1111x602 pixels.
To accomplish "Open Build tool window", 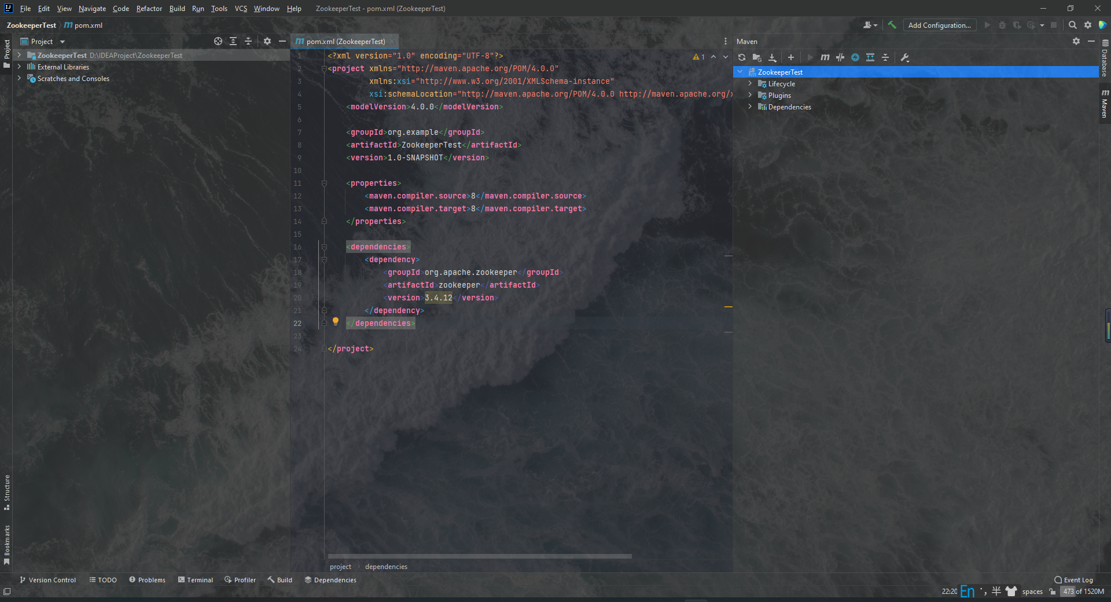I will point(280,579).
